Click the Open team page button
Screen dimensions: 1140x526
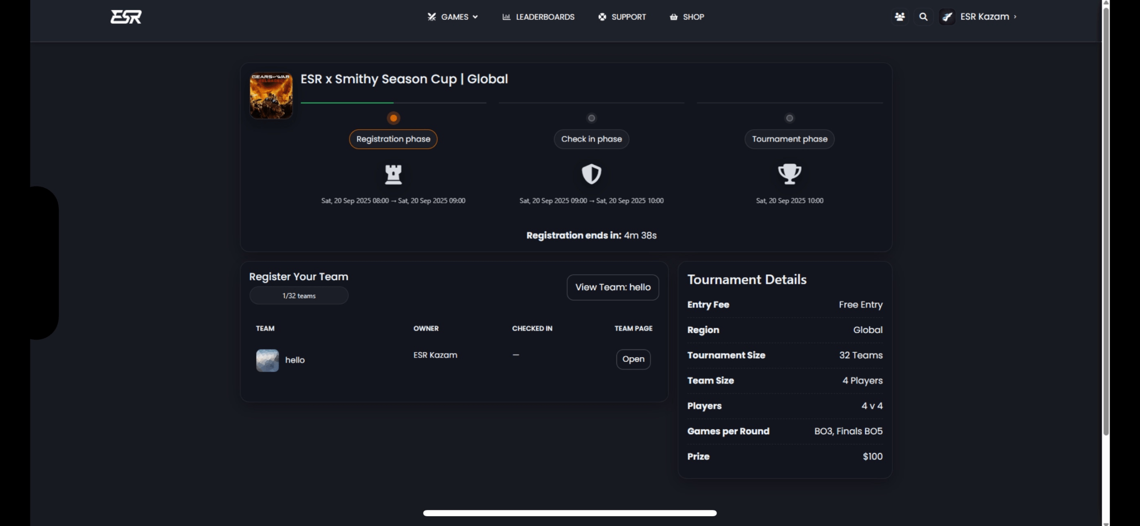click(633, 359)
